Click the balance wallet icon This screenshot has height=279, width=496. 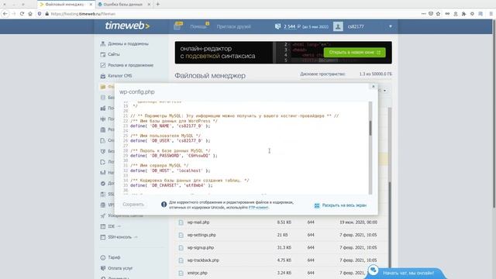pos(277,26)
